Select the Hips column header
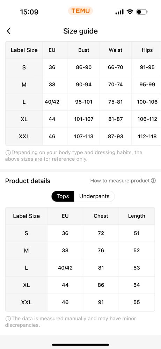Image resolution: width=161 pixels, height=349 pixels. (147, 50)
